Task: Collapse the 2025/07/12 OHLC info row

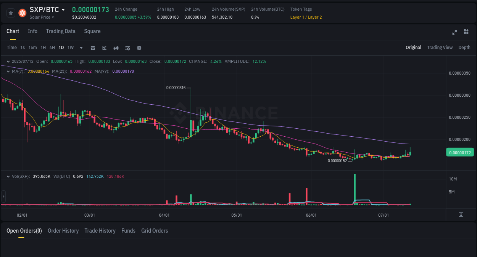Action: coord(8,61)
